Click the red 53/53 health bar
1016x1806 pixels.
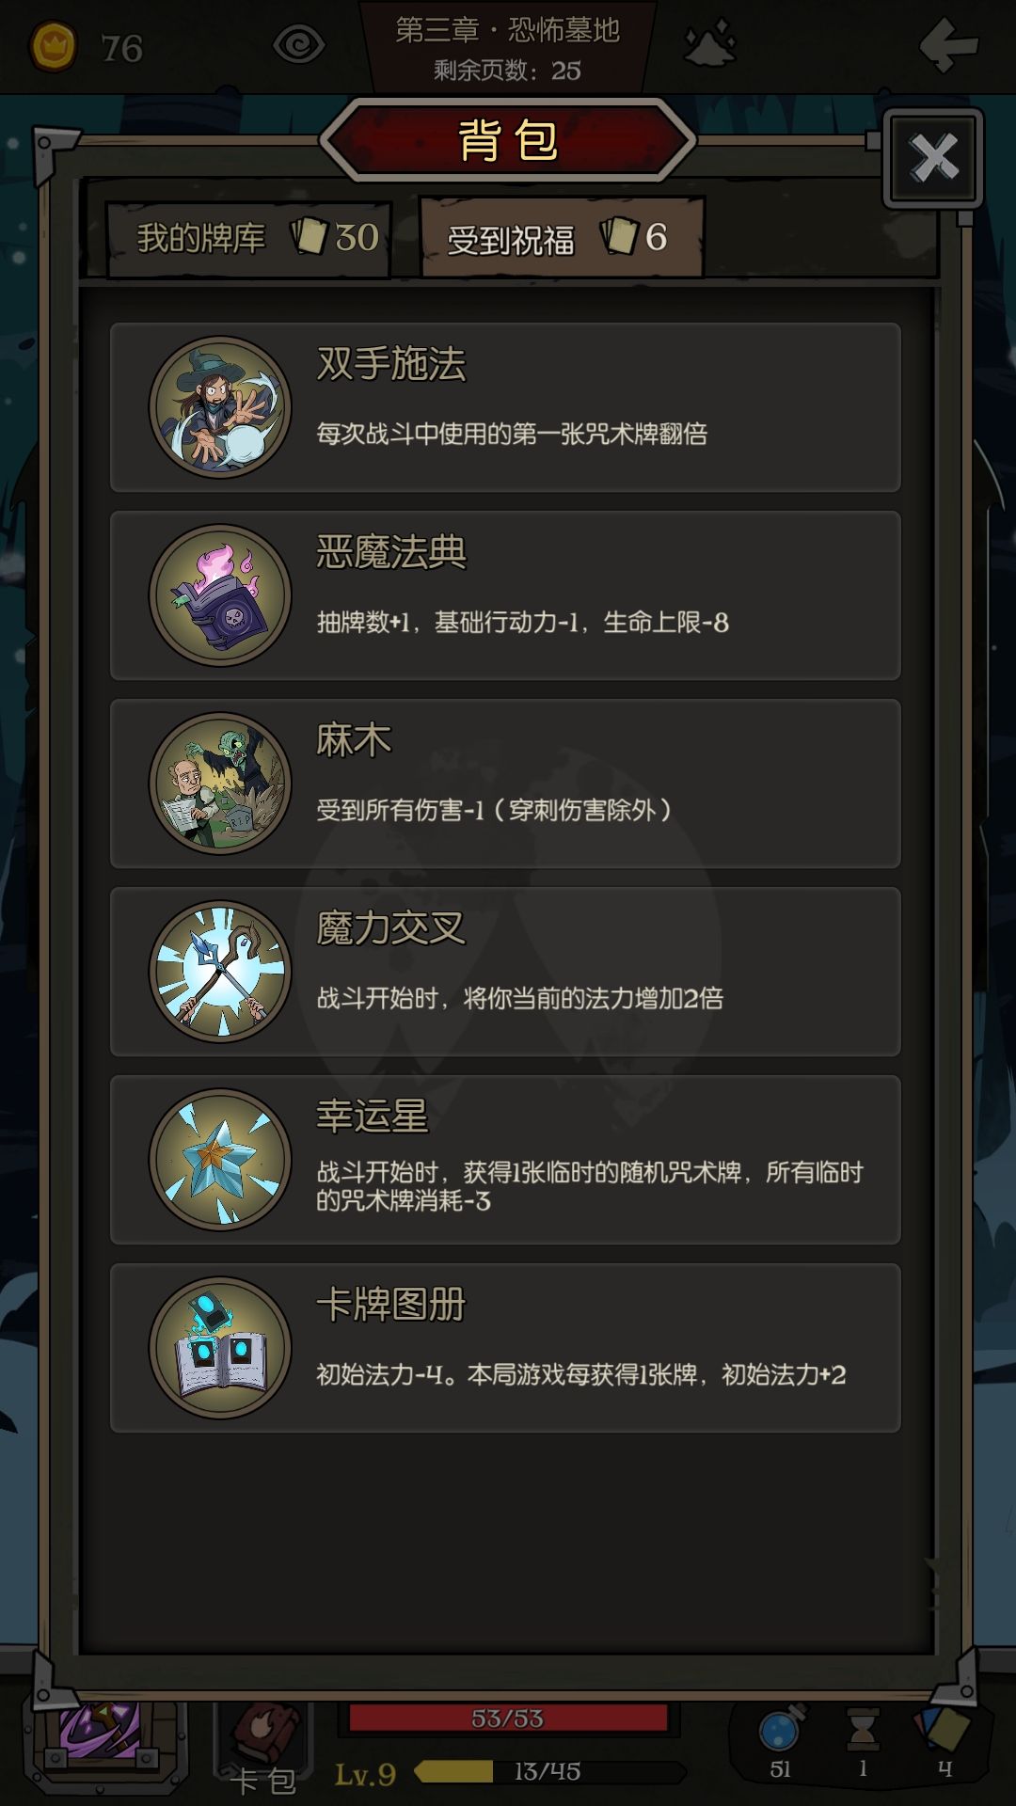pyautogui.click(x=508, y=1719)
